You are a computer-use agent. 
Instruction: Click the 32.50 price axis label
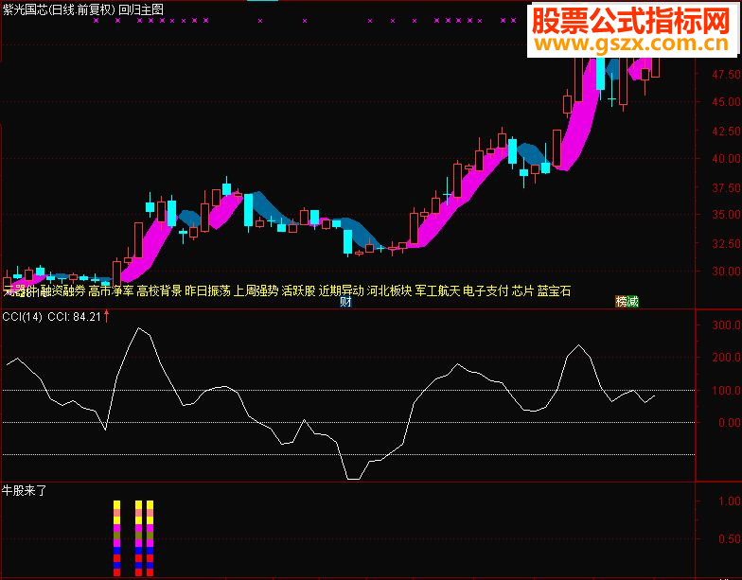tap(727, 244)
